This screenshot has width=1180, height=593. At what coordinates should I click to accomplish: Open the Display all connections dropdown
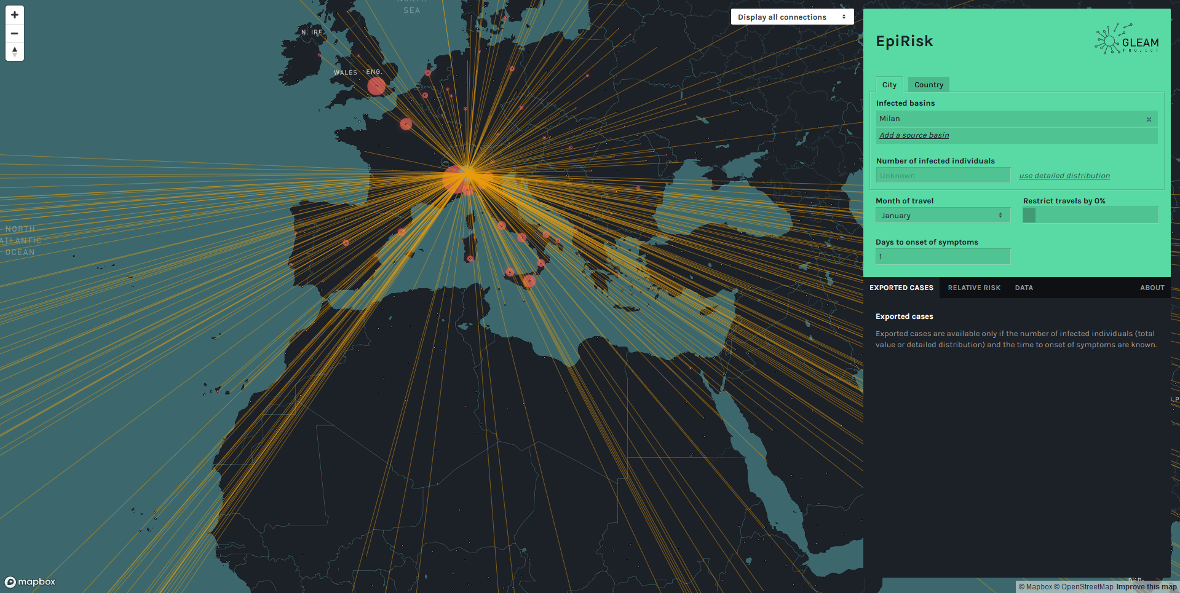[x=792, y=17]
